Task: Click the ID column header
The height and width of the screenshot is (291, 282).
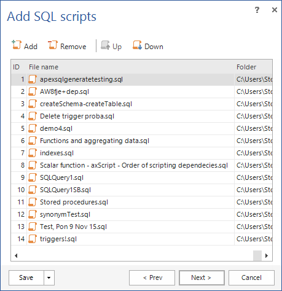Action: [x=16, y=67]
